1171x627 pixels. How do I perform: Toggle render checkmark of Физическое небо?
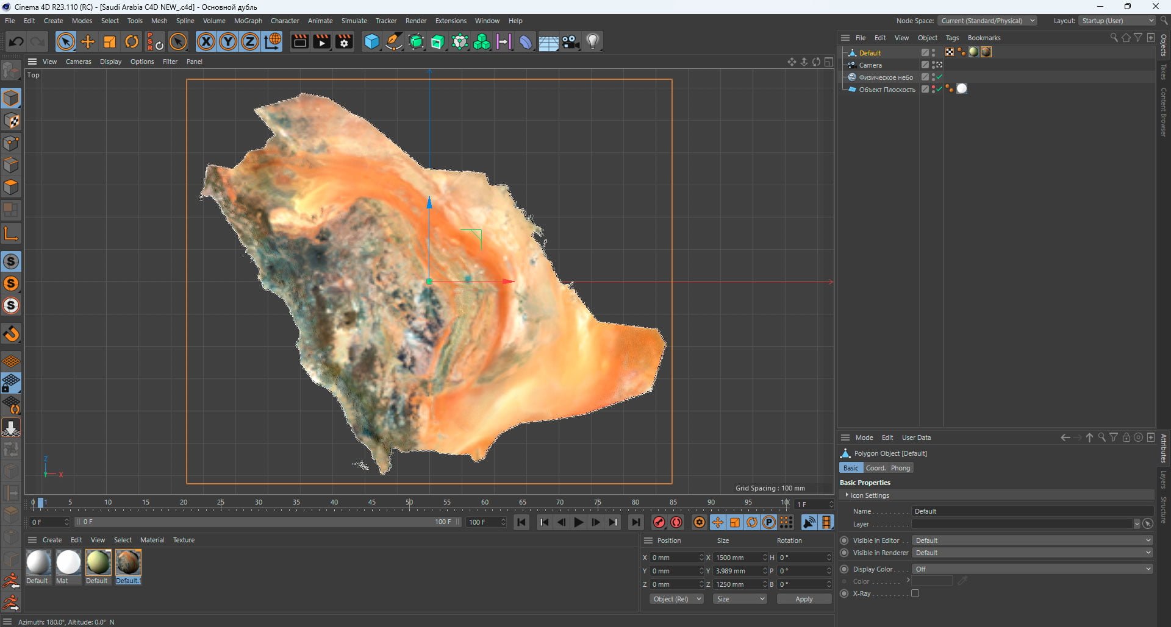(940, 77)
